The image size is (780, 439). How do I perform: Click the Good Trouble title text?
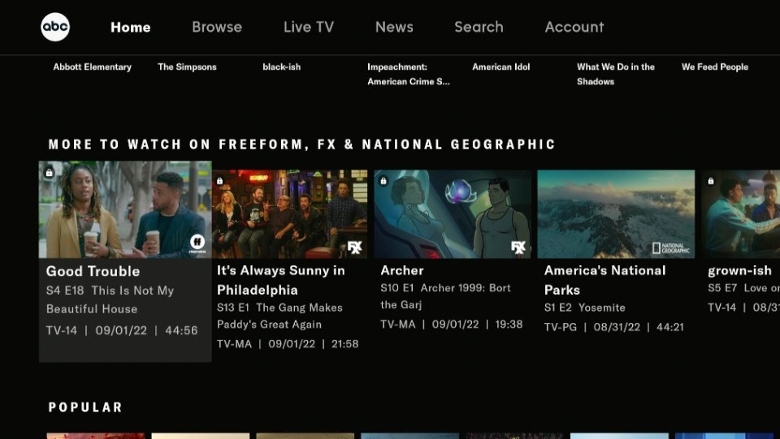pos(93,271)
